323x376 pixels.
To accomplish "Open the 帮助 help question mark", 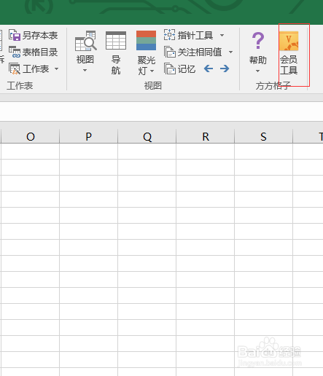I will [258, 41].
